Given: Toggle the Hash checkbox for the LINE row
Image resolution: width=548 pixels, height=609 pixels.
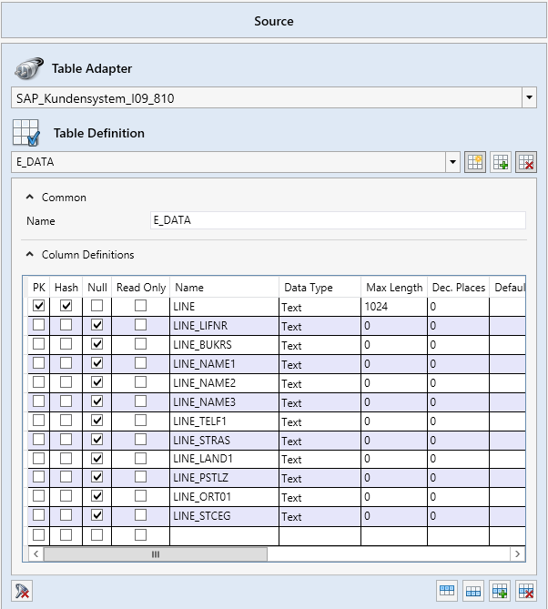Looking at the screenshot, I should click(66, 307).
